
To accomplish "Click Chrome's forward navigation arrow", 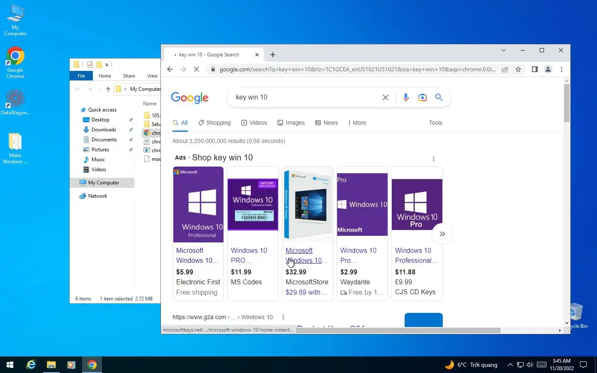I will click(183, 69).
